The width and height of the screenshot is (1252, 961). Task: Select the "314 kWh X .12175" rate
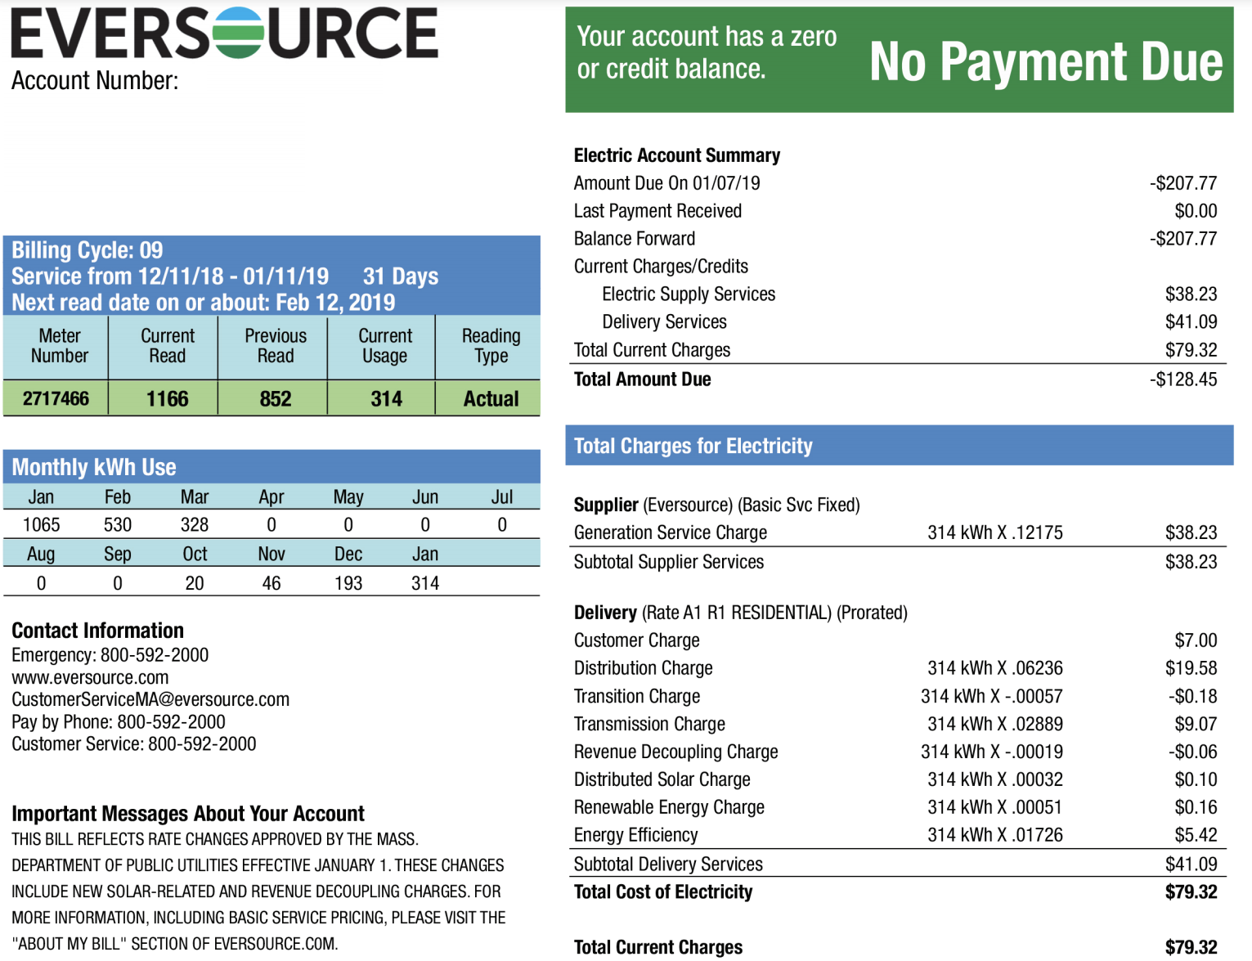click(x=995, y=533)
